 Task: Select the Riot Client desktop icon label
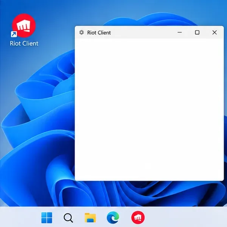[x=24, y=44]
